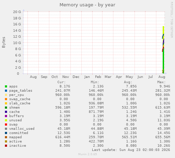This screenshot has height=158, width=175.
Task: Click the 'inactive' legend label
Action: 18,146
